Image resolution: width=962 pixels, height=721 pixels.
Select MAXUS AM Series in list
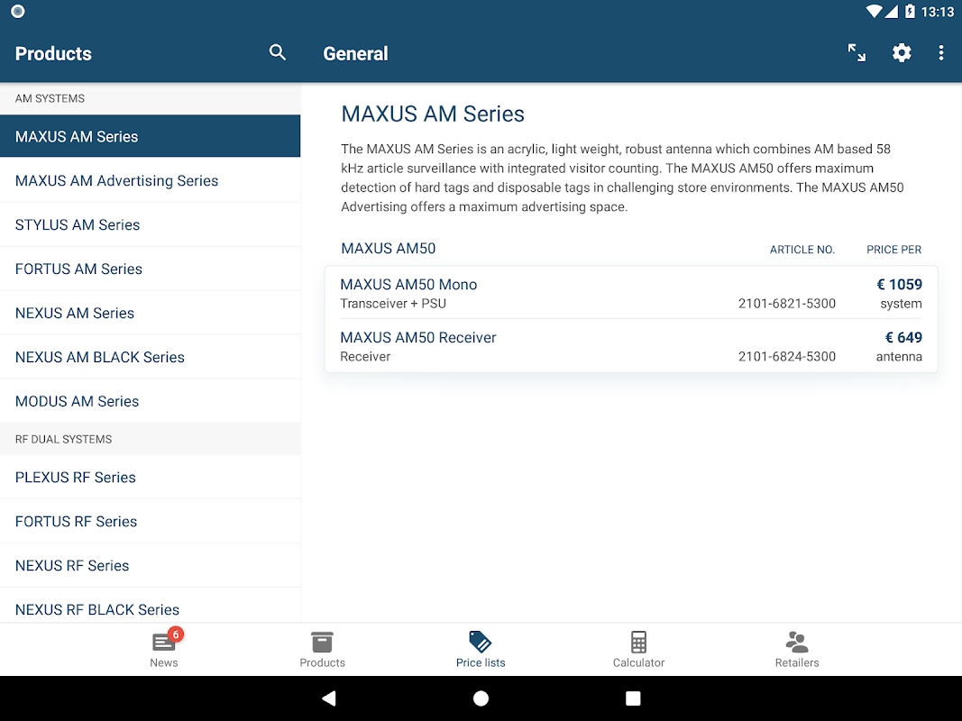pyautogui.click(x=151, y=136)
